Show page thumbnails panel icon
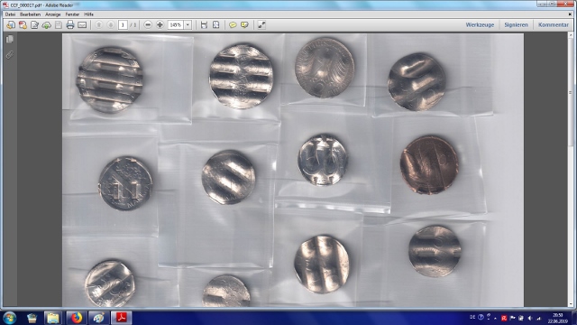The image size is (577, 325). (x=10, y=39)
